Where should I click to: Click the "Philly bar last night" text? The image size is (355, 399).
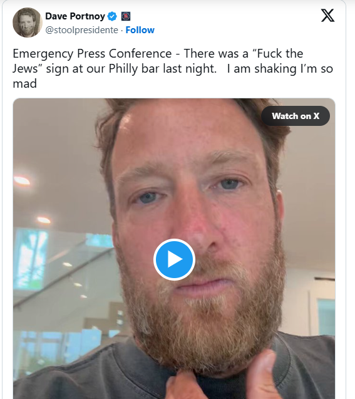pos(163,69)
